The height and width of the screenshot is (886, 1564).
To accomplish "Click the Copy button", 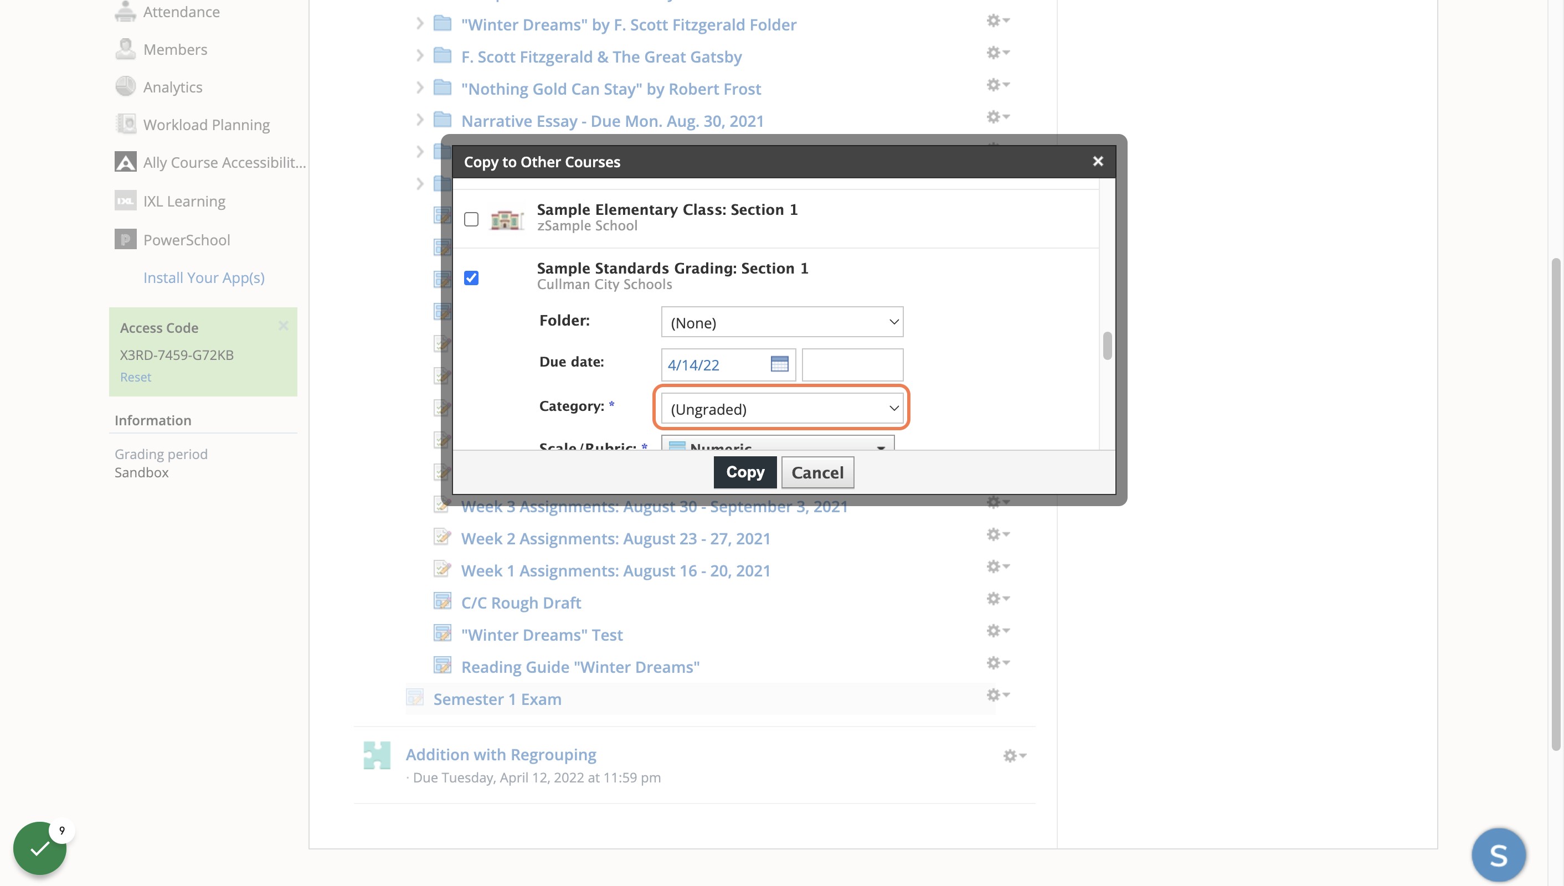I will click(745, 472).
